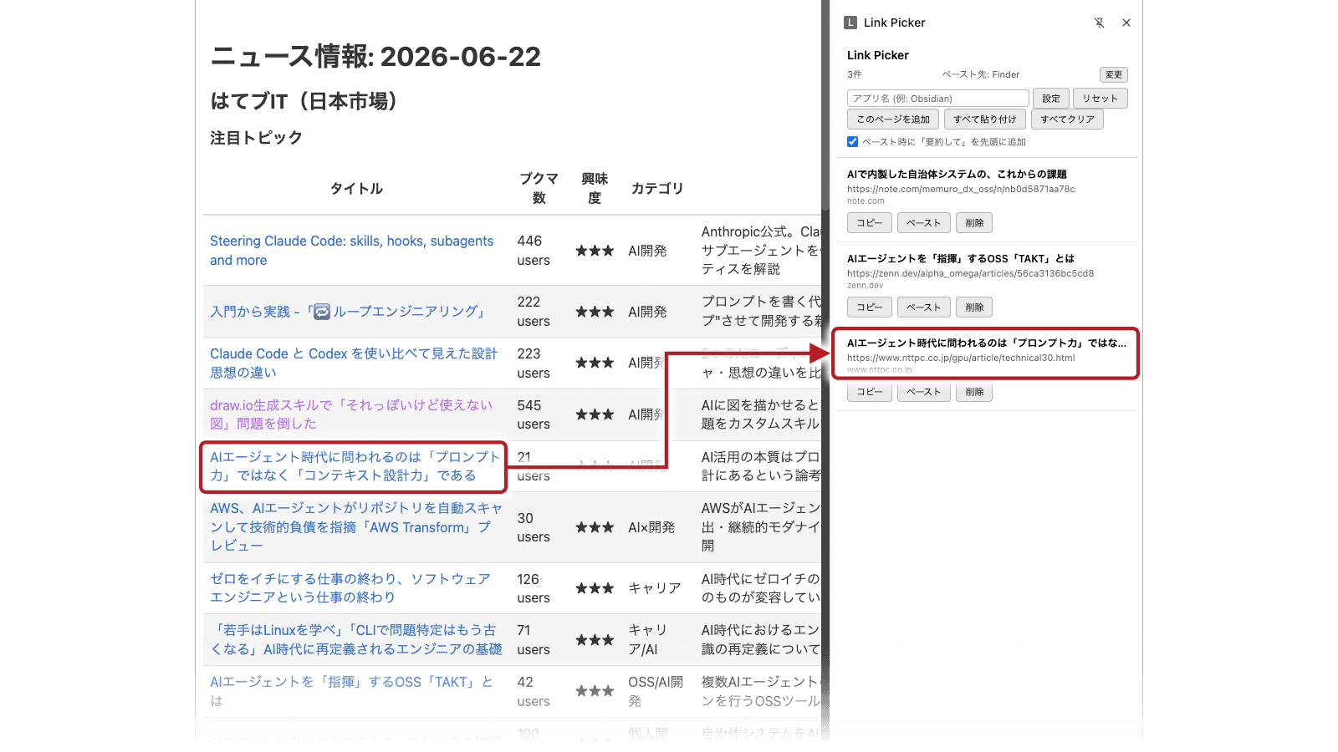Click the 変更 button next to ペースト先
This screenshot has width=1338, height=752.
(x=1114, y=75)
